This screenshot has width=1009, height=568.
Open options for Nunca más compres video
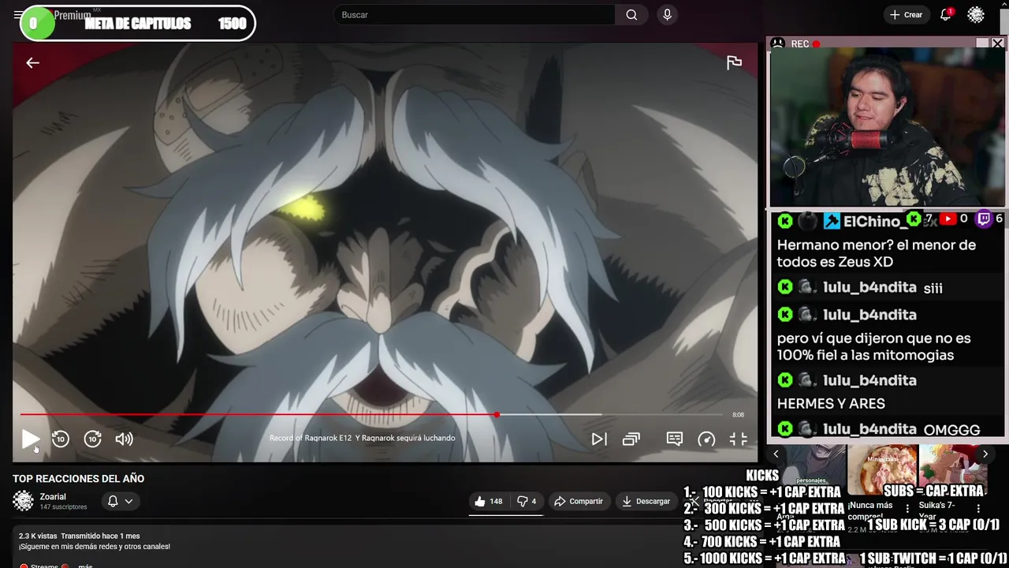click(907, 510)
